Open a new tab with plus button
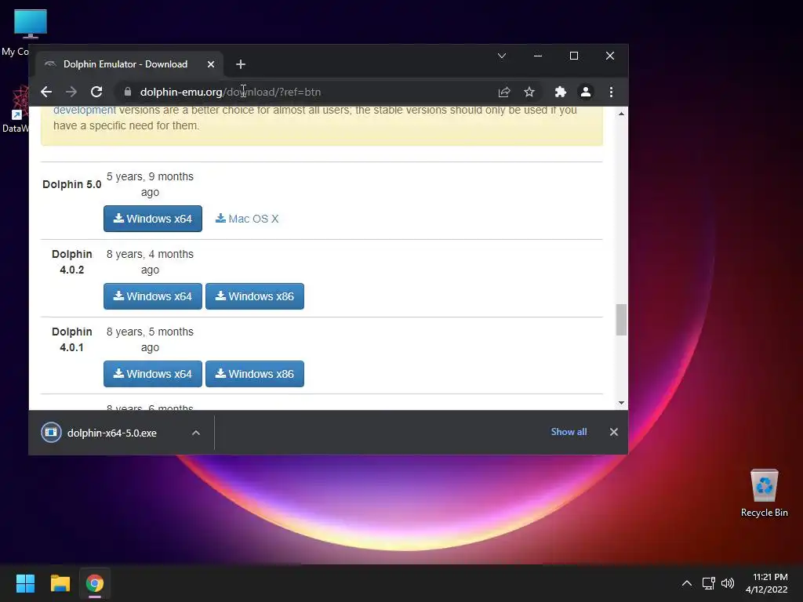803x602 pixels. click(241, 64)
